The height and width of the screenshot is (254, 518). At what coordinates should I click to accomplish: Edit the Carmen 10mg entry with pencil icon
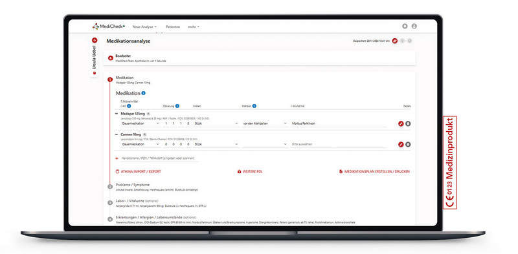[401, 145]
